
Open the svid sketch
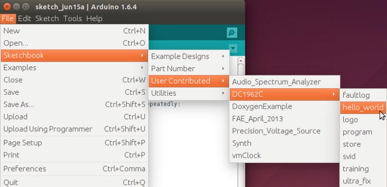tap(363, 157)
